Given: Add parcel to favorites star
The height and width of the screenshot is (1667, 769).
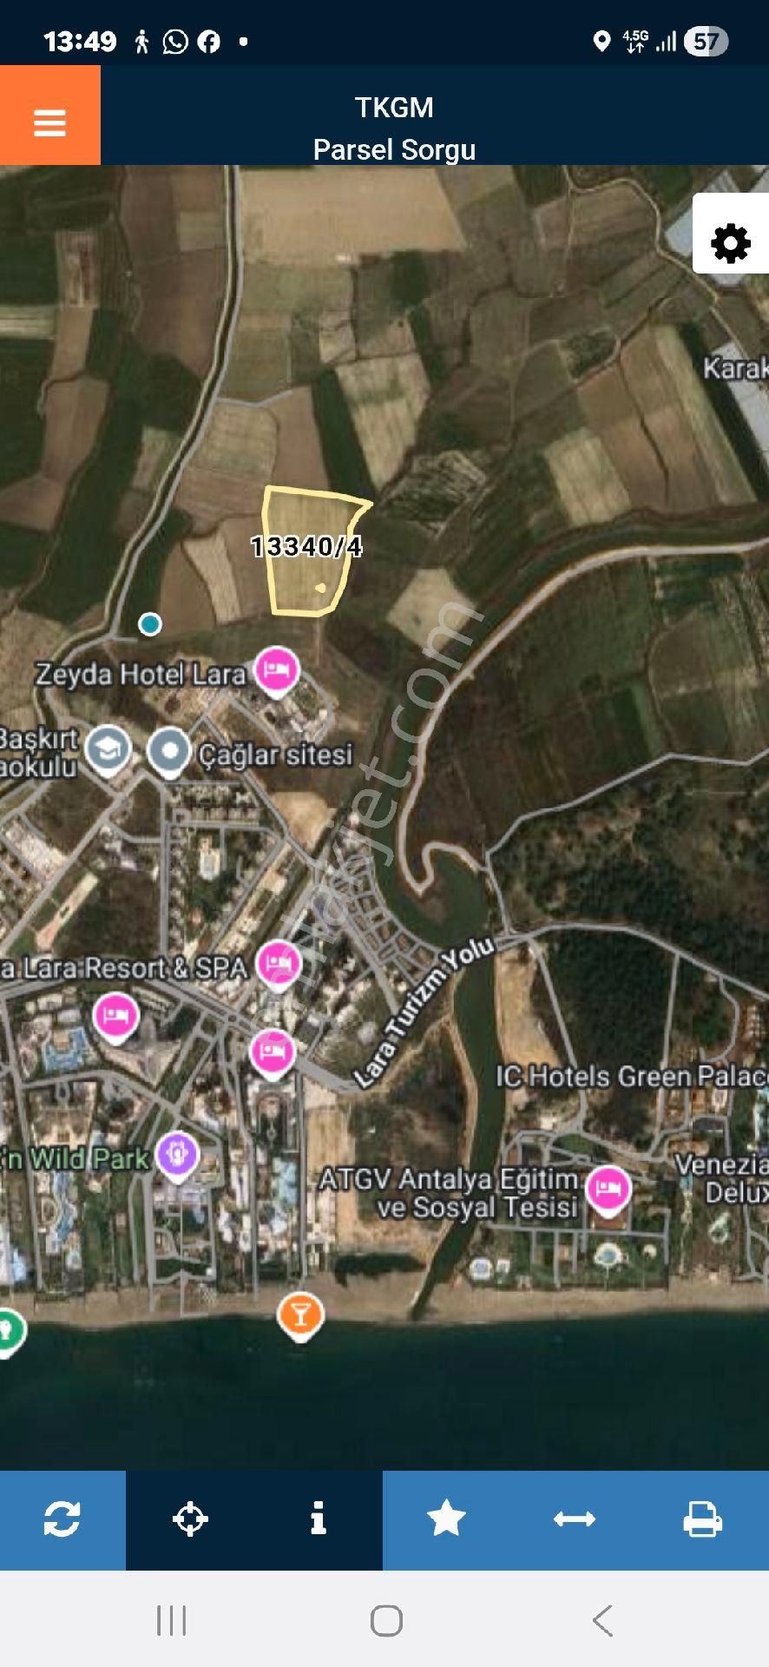Looking at the screenshot, I should pos(446,1519).
